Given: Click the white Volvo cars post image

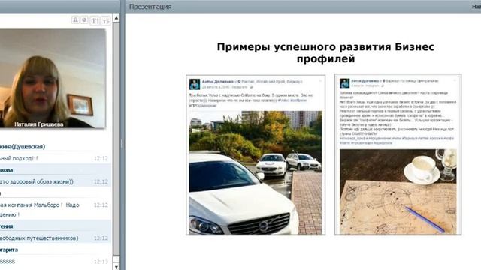Looking at the screenshot, I should click(256, 172).
